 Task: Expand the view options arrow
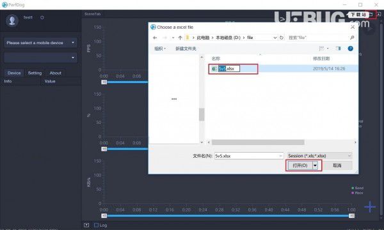coord(328,49)
